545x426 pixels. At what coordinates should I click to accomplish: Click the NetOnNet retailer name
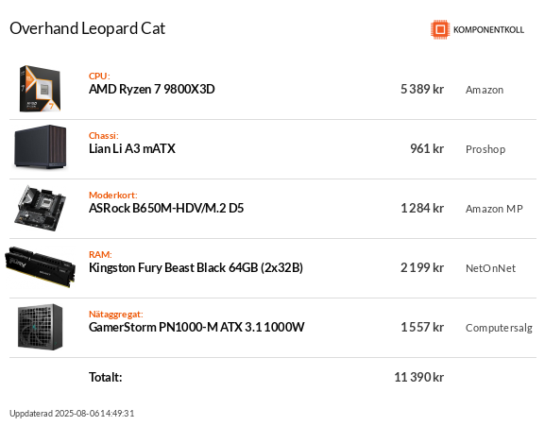(490, 268)
